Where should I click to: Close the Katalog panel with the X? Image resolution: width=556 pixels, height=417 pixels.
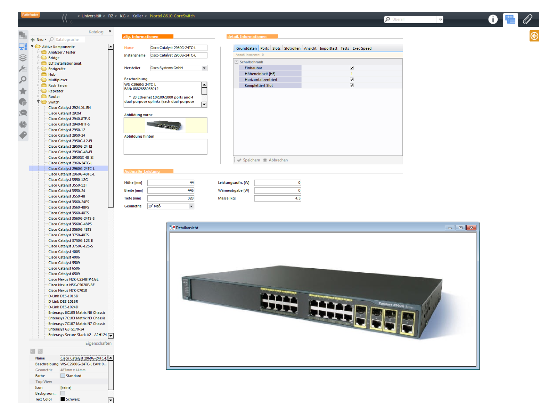tap(110, 31)
